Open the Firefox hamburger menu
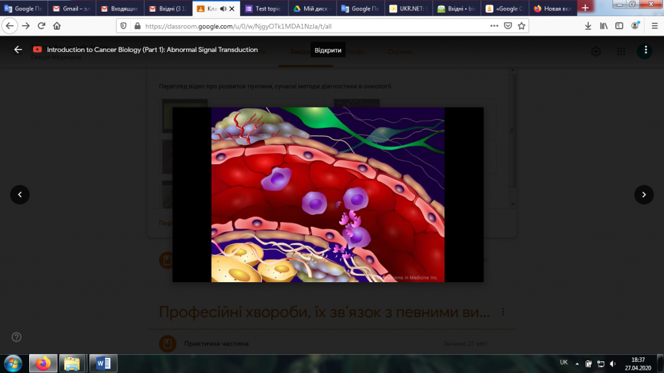The height and width of the screenshot is (373, 664). click(654, 26)
